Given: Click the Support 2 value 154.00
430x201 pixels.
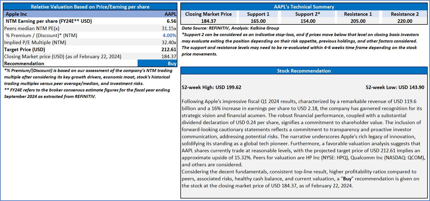Looking at the screenshot, I should coord(308,21).
